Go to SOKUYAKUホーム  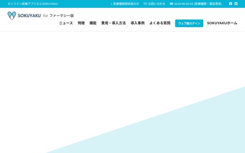point(222,23)
